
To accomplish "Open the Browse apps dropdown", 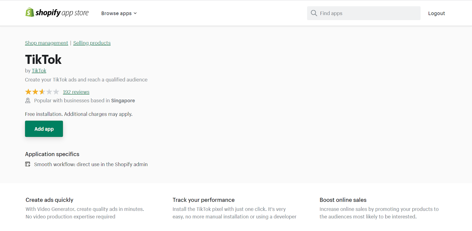I will [x=119, y=13].
